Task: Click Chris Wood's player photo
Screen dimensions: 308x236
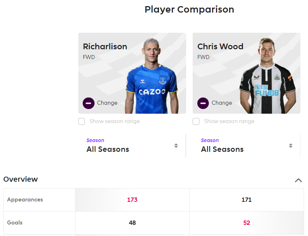Action: tap(267, 76)
